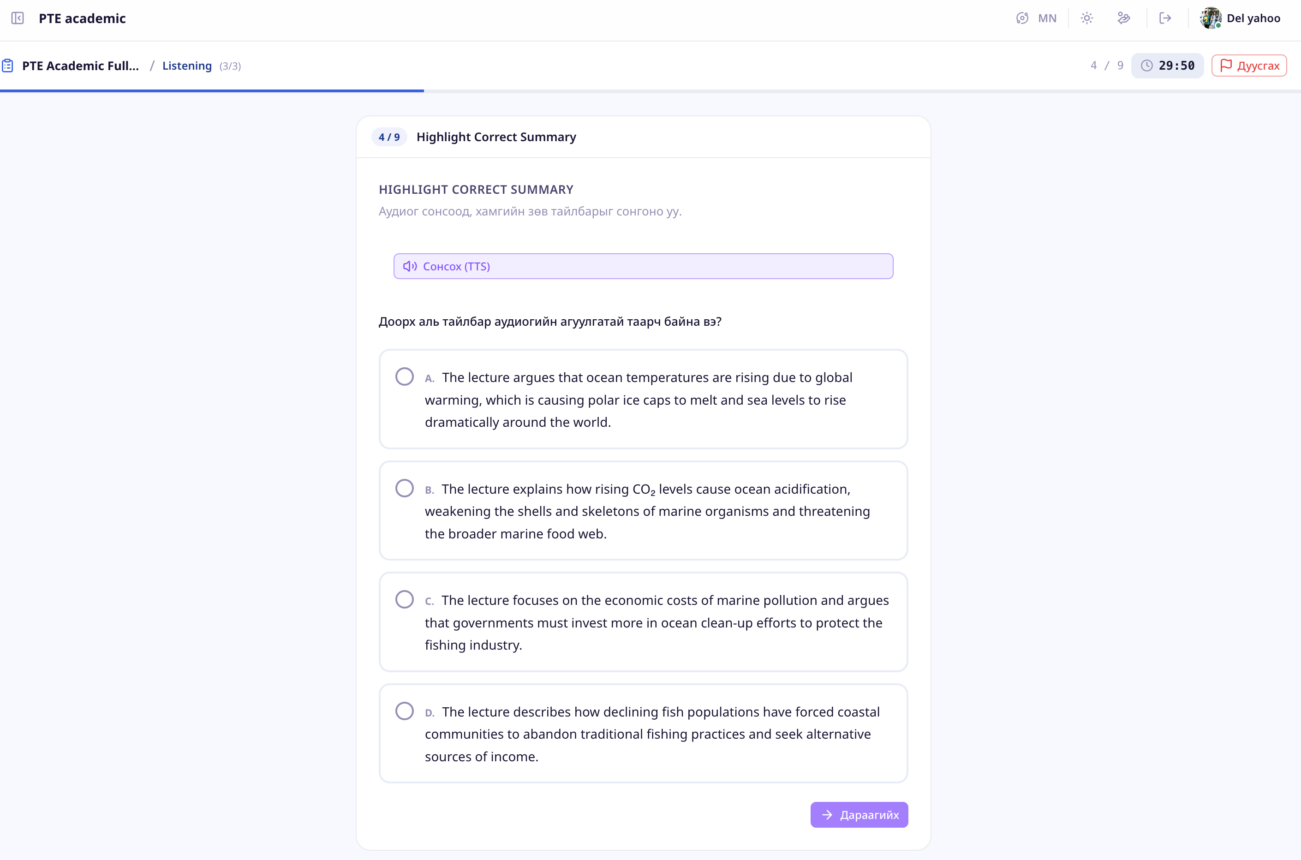Open the wind-style settings icon
1301x860 pixels.
pyautogui.click(x=1123, y=18)
